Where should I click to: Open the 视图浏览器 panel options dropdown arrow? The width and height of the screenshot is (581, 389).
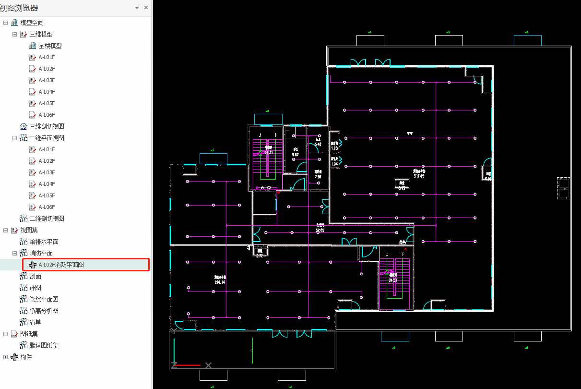click(x=137, y=8)
